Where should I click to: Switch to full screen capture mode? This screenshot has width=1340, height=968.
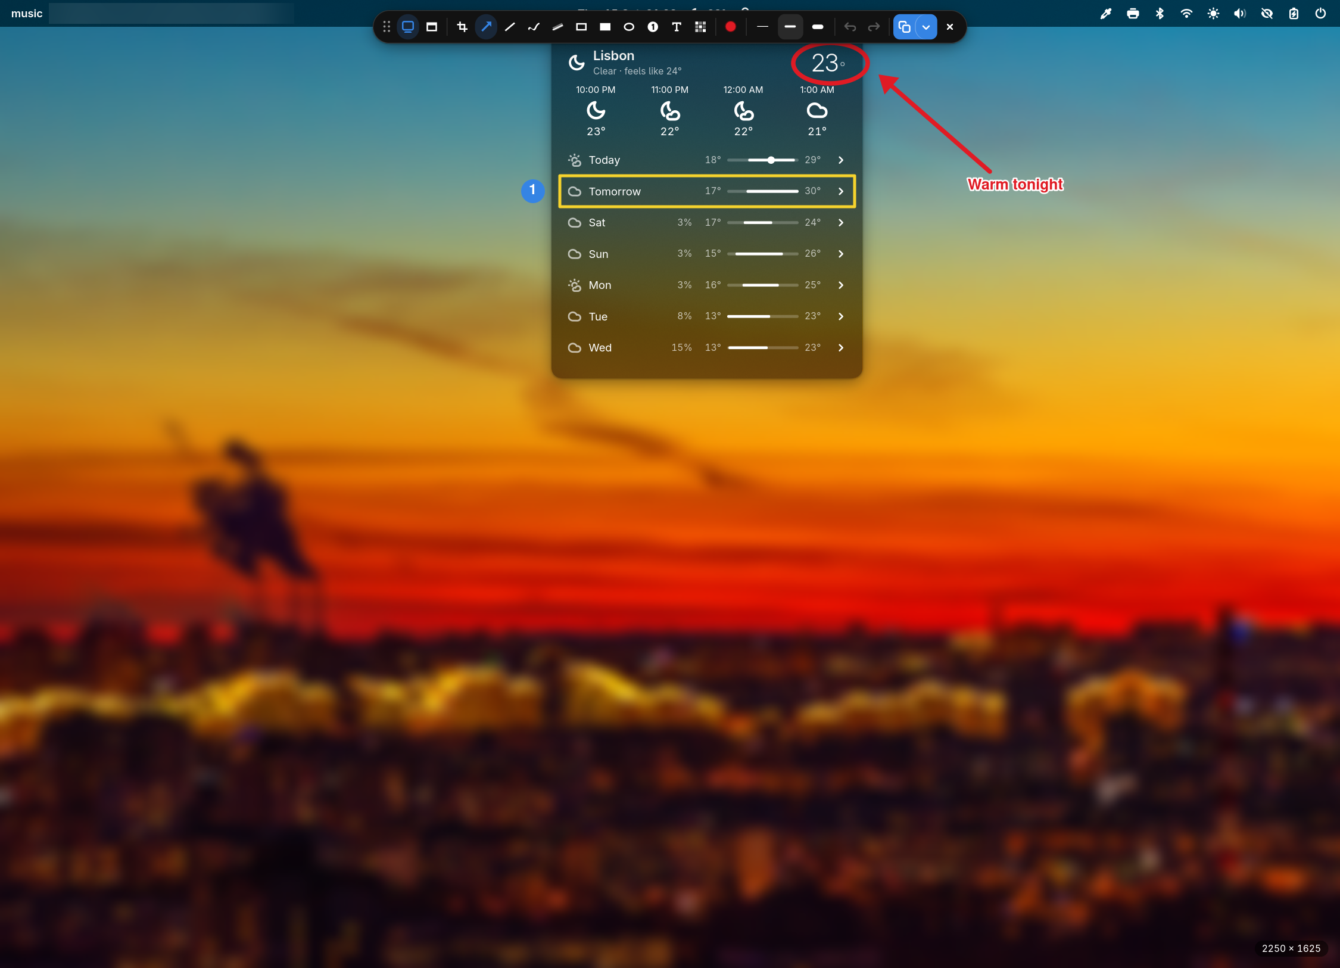click(x=408, y=27)
